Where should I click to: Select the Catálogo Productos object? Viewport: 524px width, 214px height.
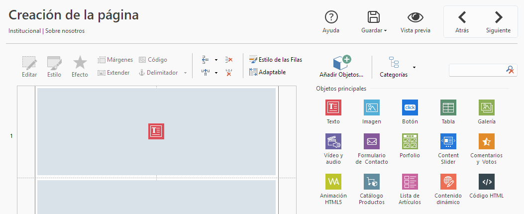coord(372,182)
